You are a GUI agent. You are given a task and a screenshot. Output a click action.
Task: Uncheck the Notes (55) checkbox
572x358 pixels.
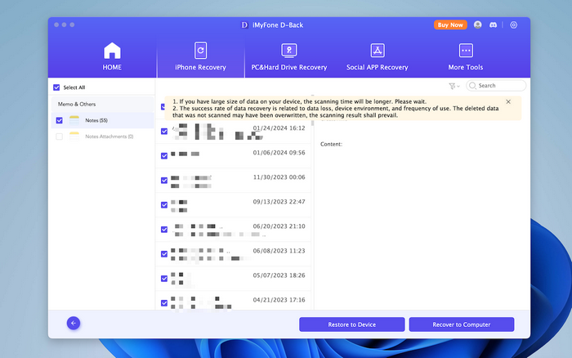pos(59,120)
